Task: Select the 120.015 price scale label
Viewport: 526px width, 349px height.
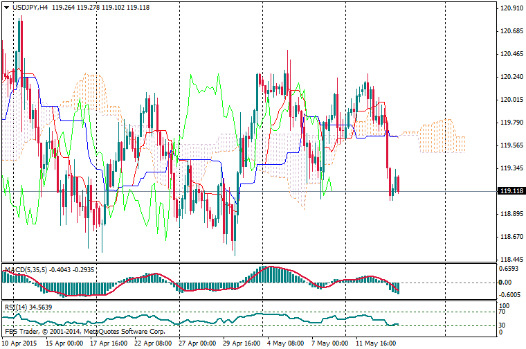Action: pos(511,99)
